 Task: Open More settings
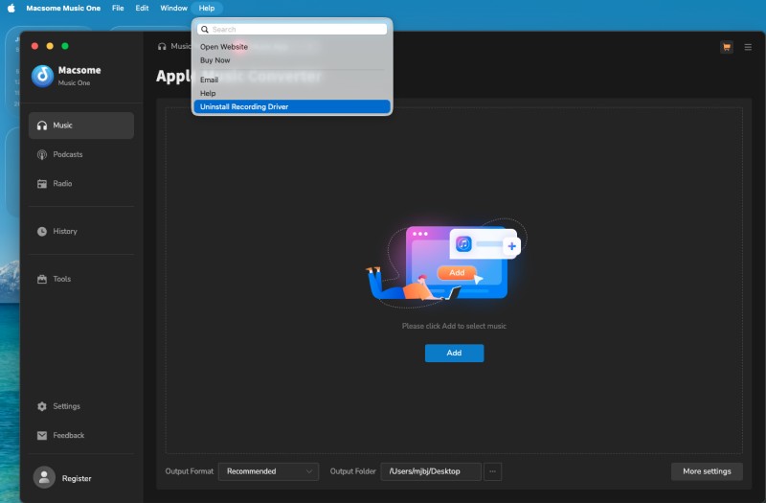pyautogui.click(x=707, y=471)
